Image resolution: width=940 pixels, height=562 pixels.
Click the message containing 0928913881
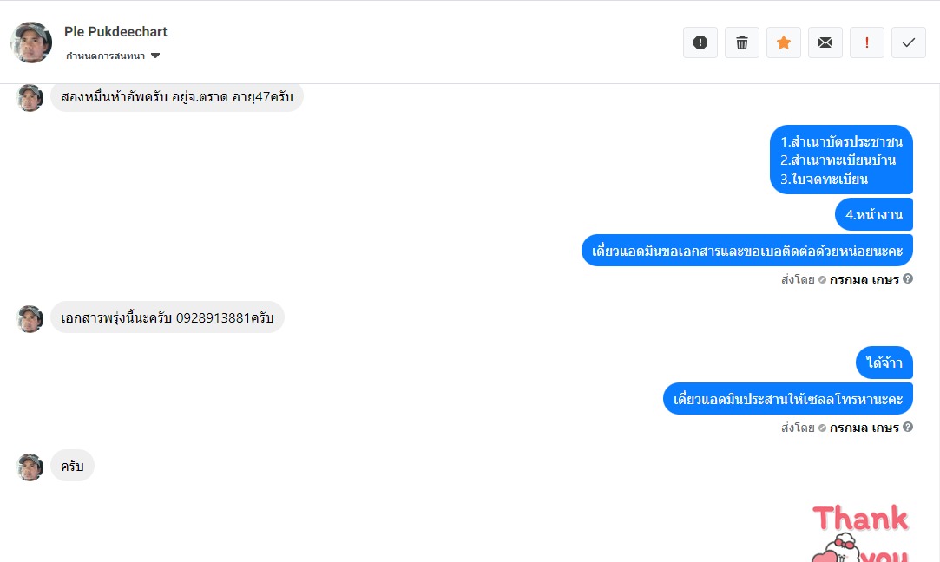(168, 318)
